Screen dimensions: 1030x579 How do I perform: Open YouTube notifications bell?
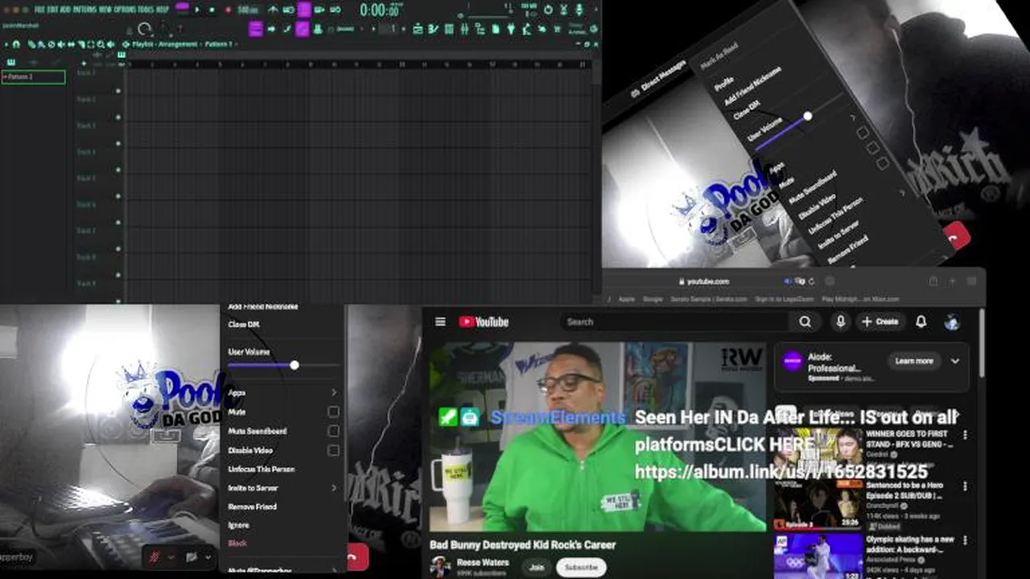[x=921, y=322]
